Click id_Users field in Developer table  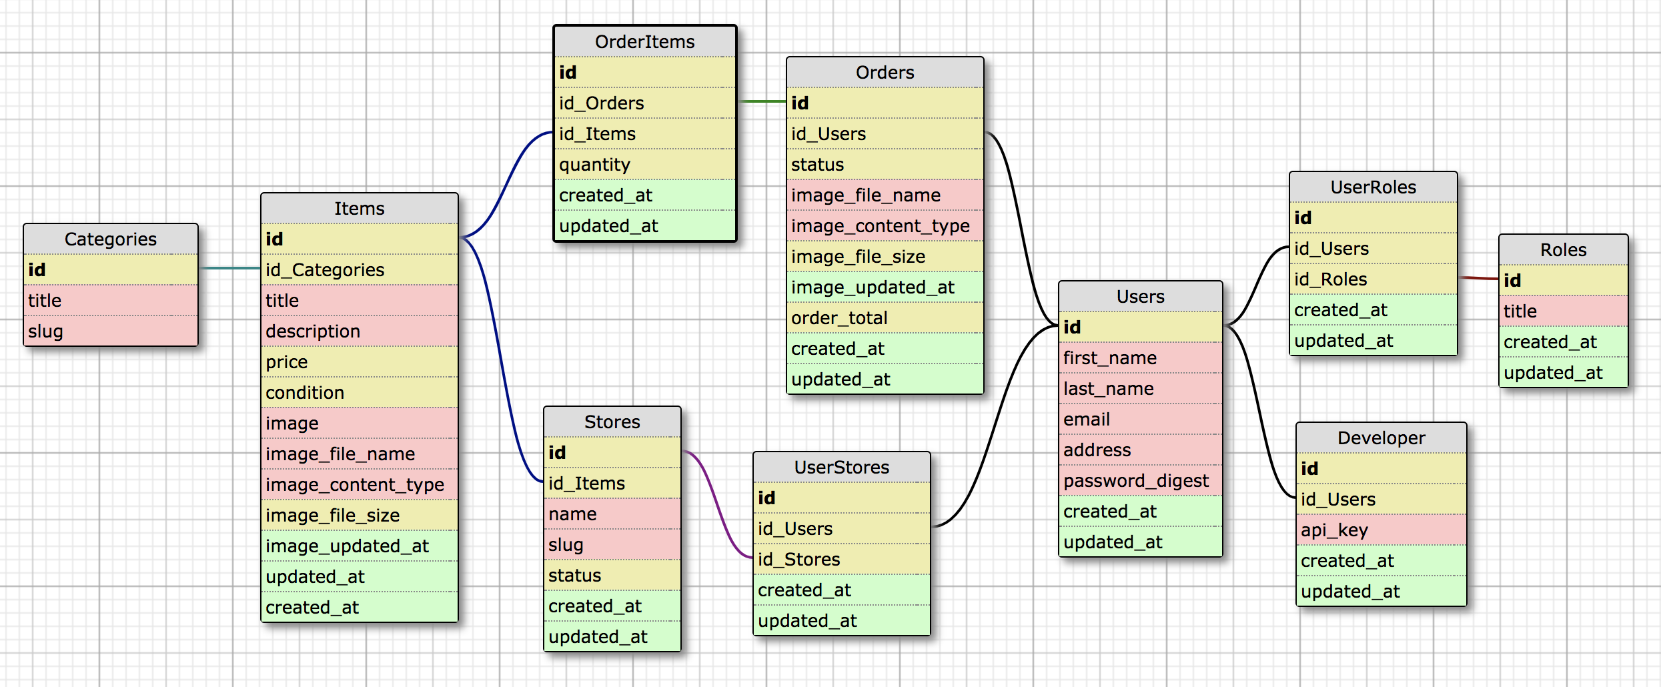(x=1381, y=499)
